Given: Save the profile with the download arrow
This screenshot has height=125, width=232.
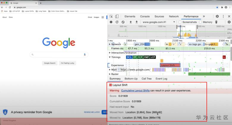Looking at the screenshot, I should [137, 22].
